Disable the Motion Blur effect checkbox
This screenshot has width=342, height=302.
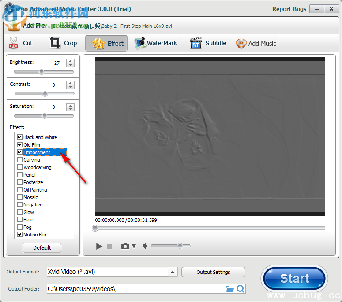[19, 235]
